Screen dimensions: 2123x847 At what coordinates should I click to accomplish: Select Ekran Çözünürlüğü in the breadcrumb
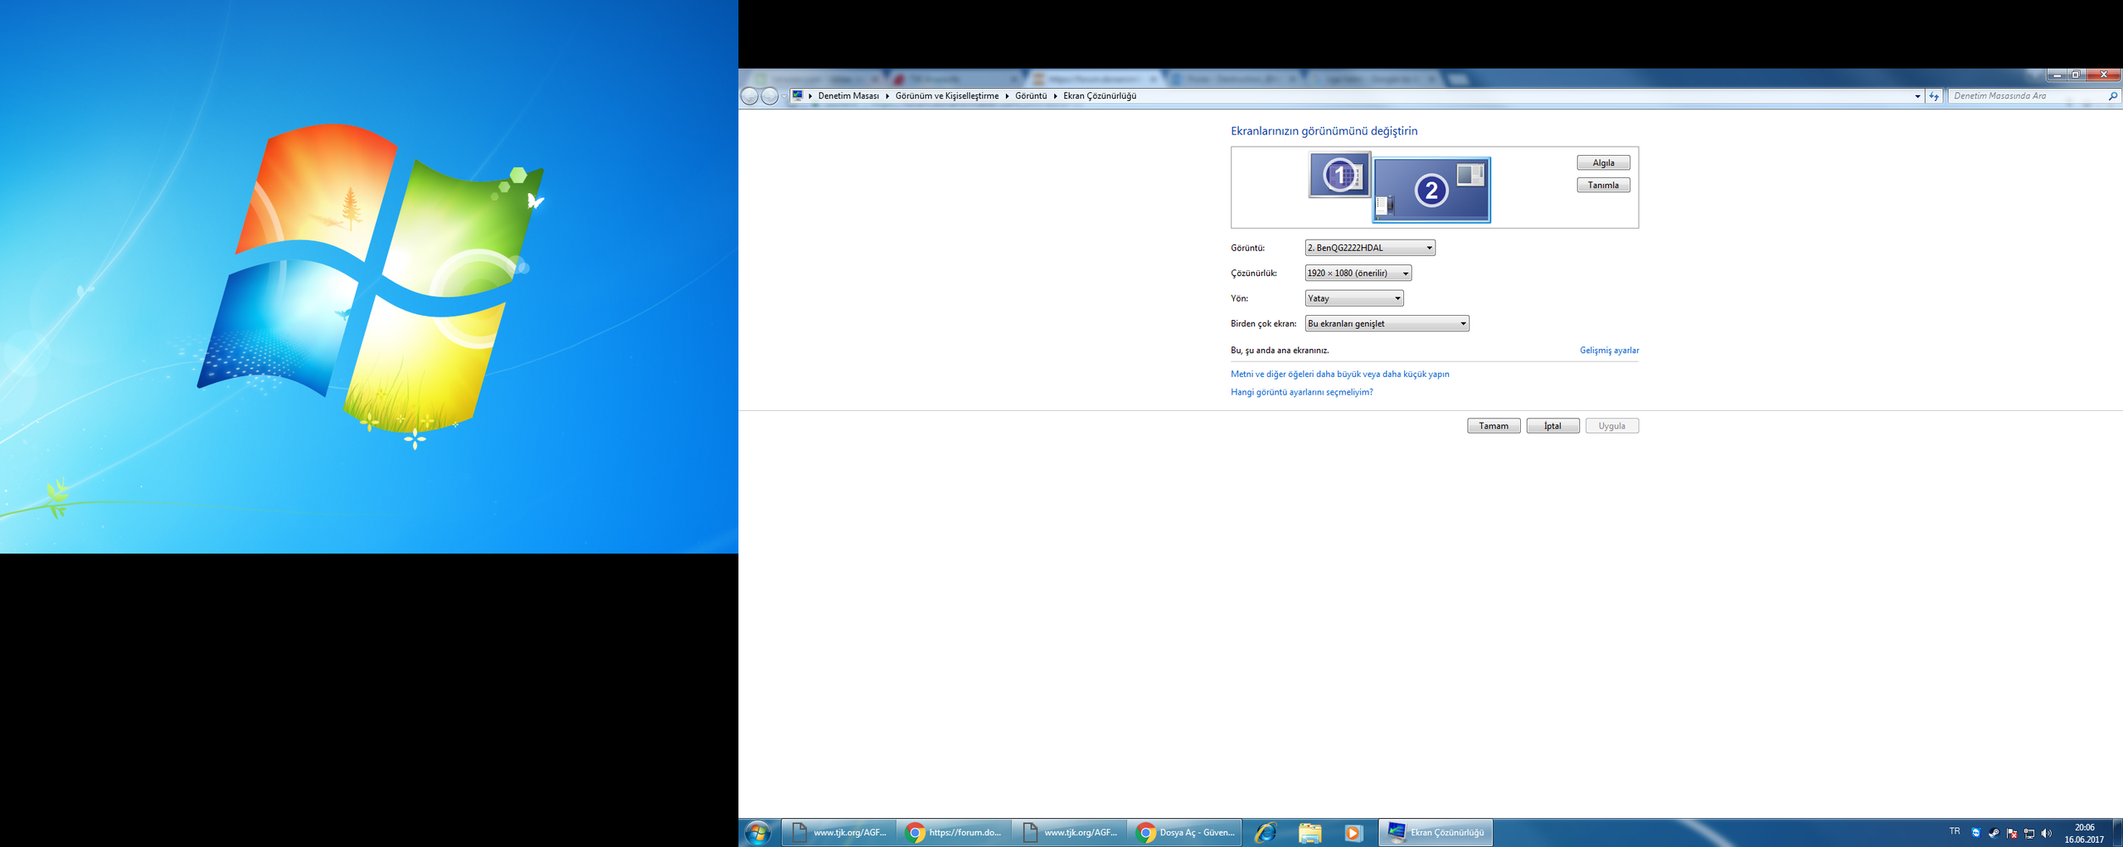coord(1100,96)
